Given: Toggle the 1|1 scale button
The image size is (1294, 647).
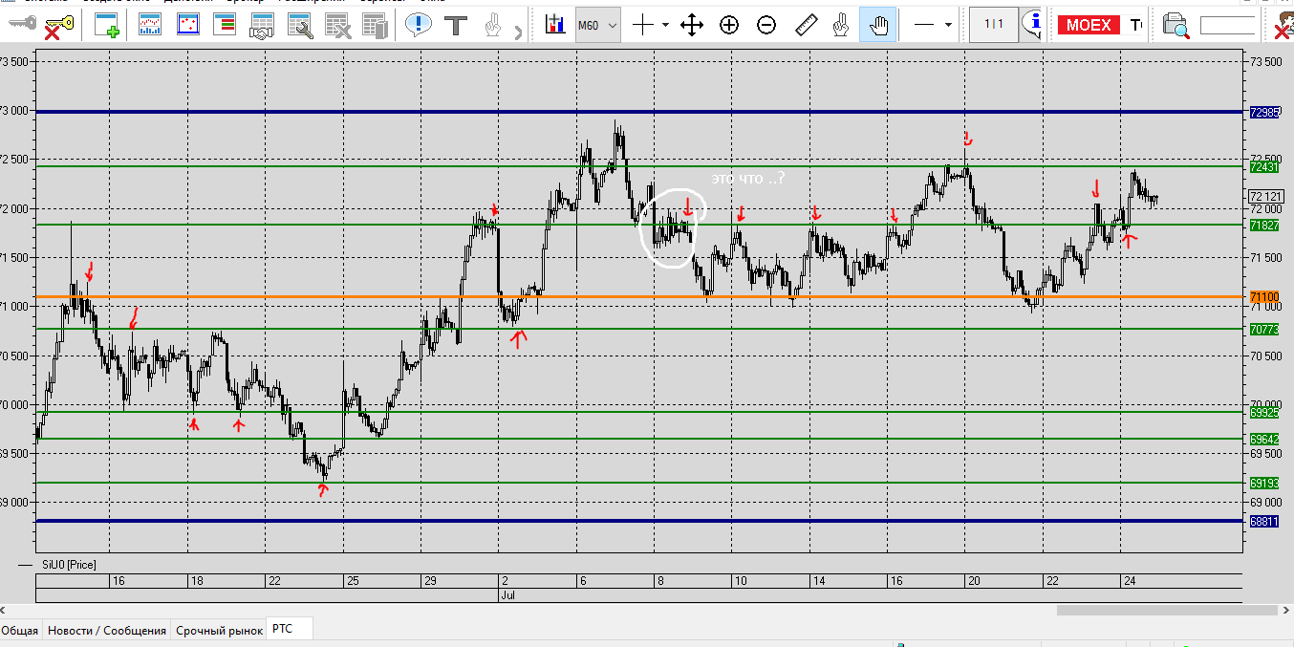Looking at the screenshot, I should click(x=994, y=25).
